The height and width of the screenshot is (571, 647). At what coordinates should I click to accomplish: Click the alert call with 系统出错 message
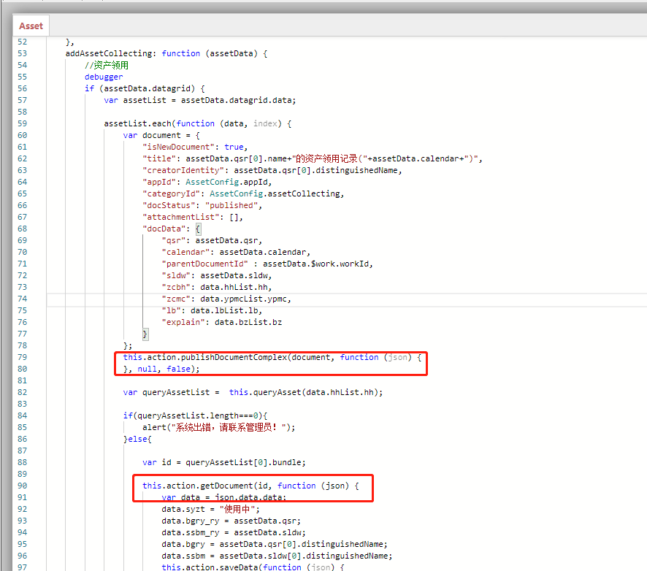point(156,427)
